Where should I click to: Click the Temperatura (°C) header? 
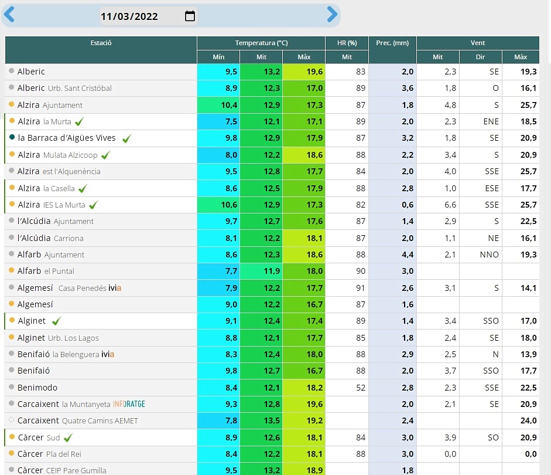[261, 43]
